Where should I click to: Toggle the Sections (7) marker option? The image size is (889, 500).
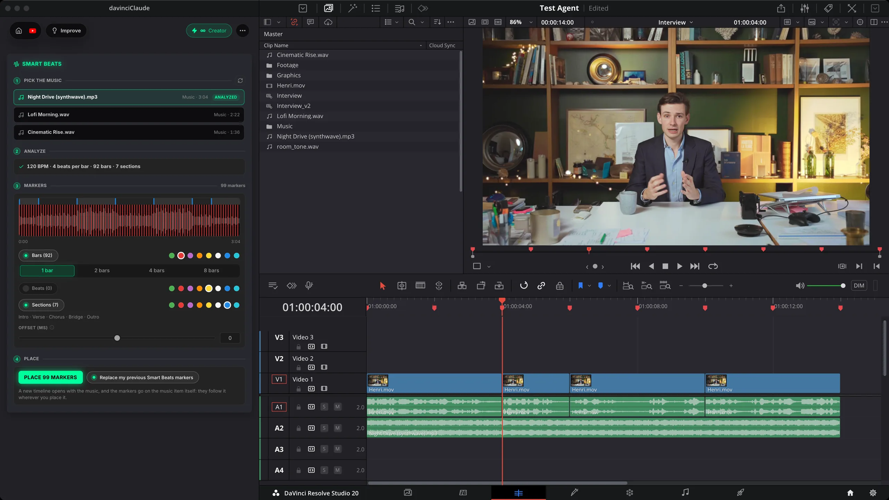pos(41,305)
